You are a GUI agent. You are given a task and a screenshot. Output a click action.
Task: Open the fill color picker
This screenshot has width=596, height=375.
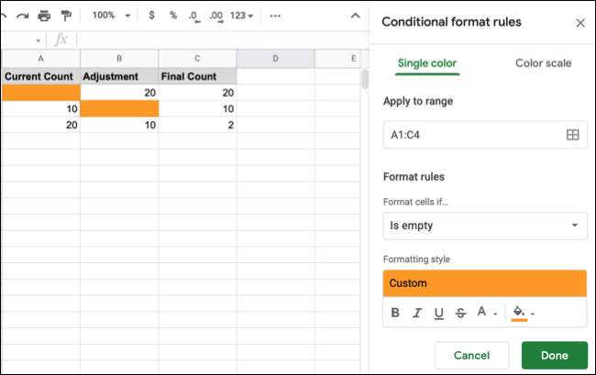[x=522, y=313]
